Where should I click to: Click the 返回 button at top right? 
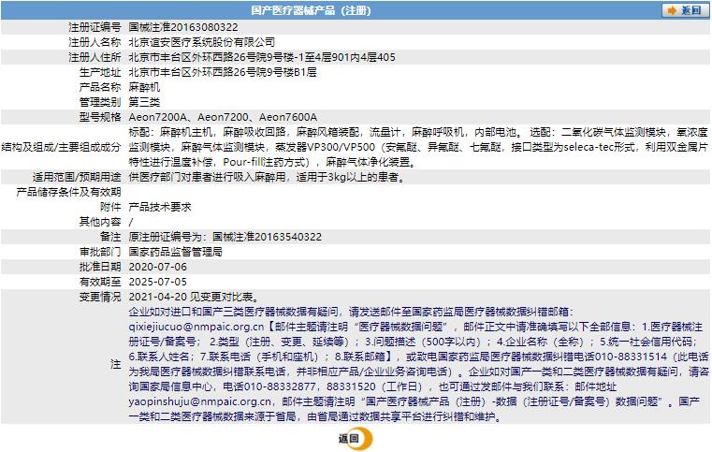point(685,10)
